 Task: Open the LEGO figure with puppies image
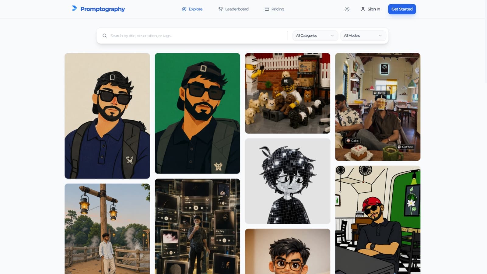click(x=288, y=93)
